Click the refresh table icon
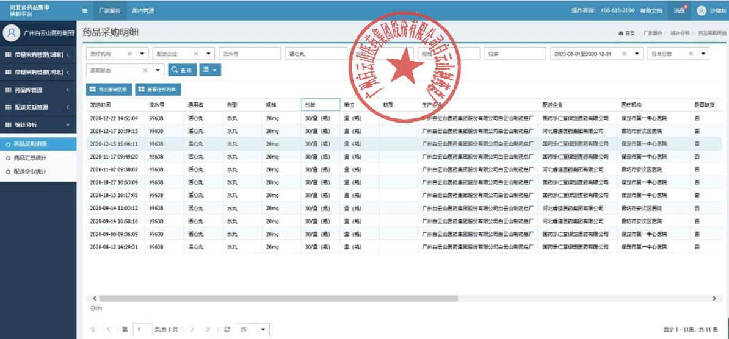Screen dimensions: 729x339 pos(227,329)
